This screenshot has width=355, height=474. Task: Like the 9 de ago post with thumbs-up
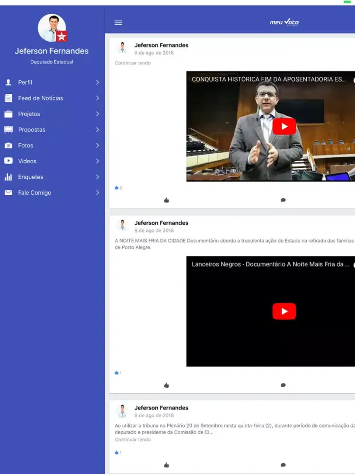coord(166,200)
